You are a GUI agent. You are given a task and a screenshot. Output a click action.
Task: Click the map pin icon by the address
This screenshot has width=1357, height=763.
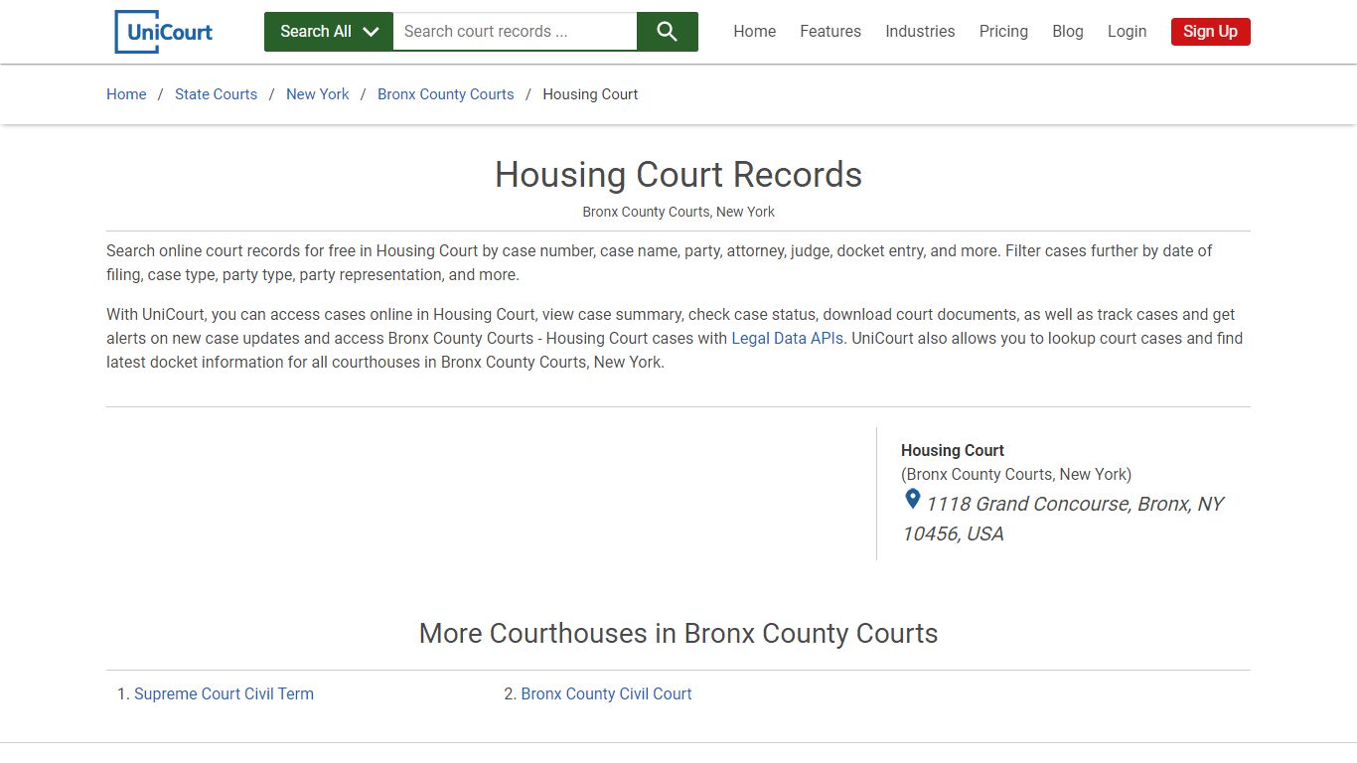(912, 500)
